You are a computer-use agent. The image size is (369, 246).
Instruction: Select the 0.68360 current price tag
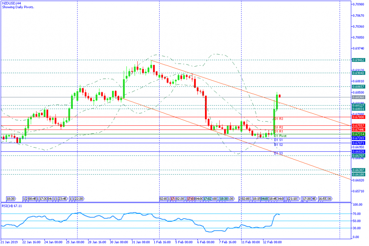[358, 97]
